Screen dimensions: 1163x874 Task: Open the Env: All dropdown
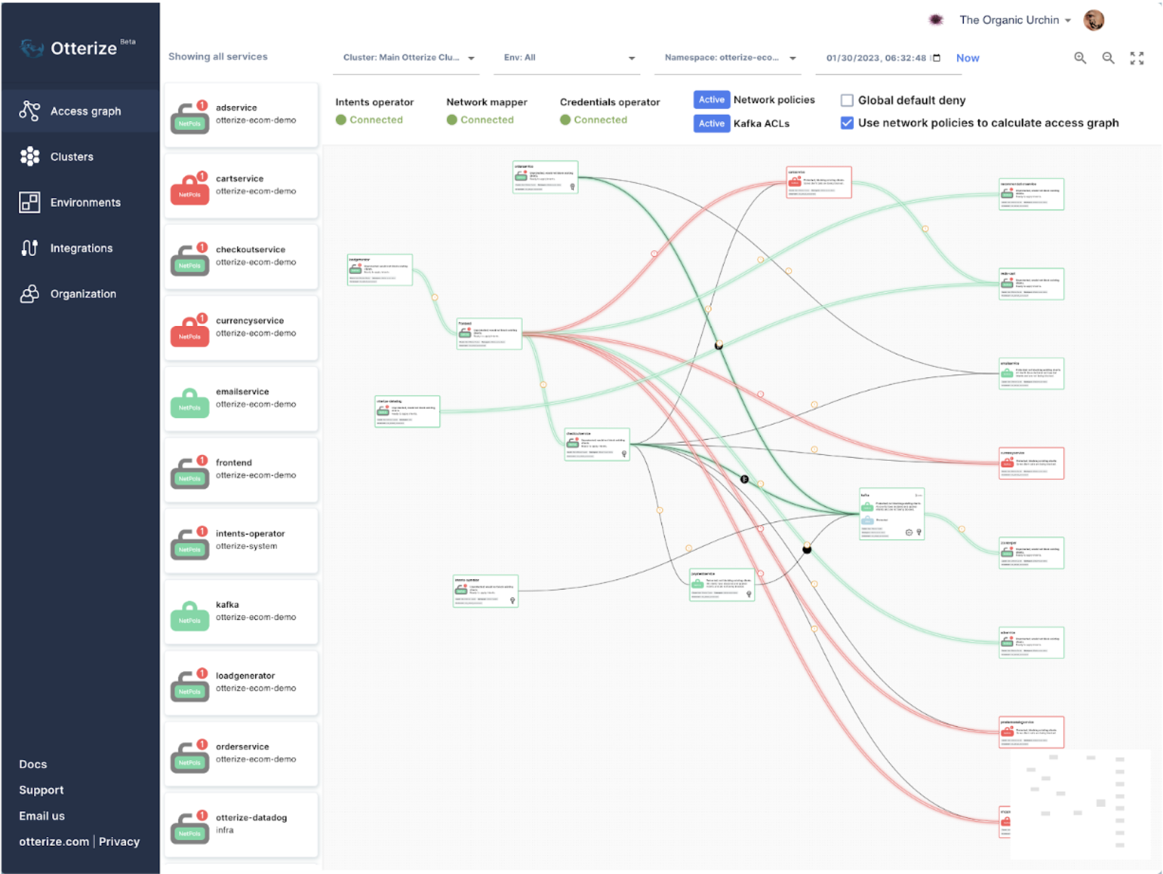567,58
